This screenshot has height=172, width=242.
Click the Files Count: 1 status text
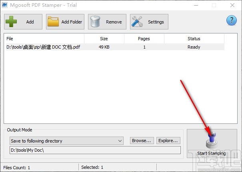[17, 168]
